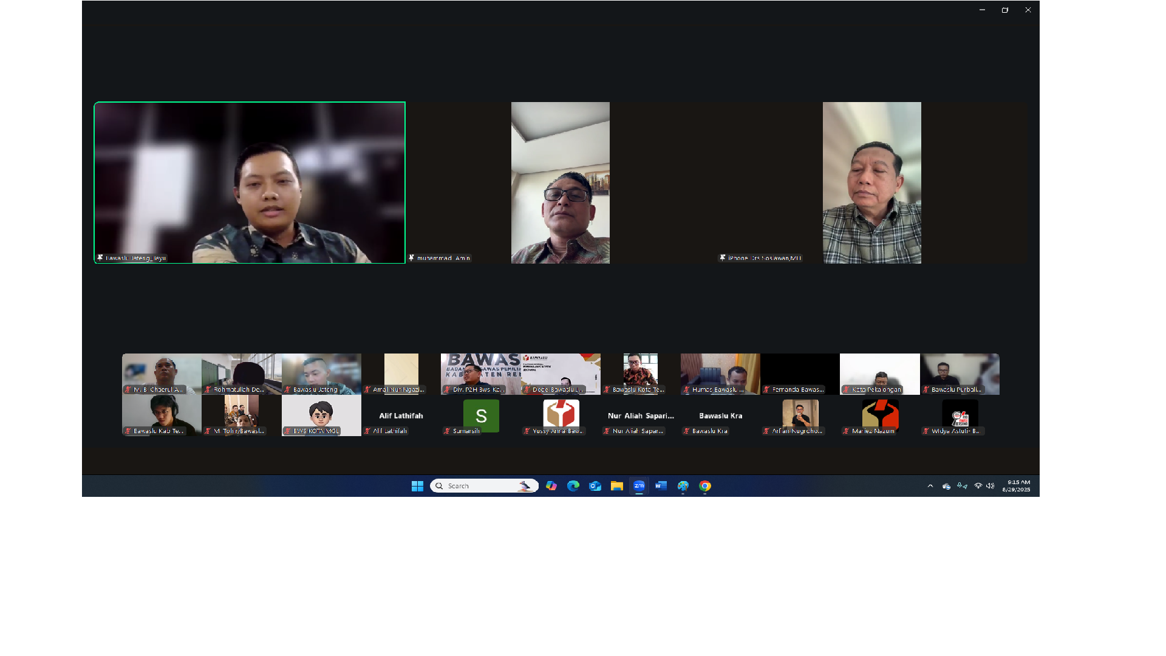
Task: Open the clock and date flyout
Action: [1016, 486]
